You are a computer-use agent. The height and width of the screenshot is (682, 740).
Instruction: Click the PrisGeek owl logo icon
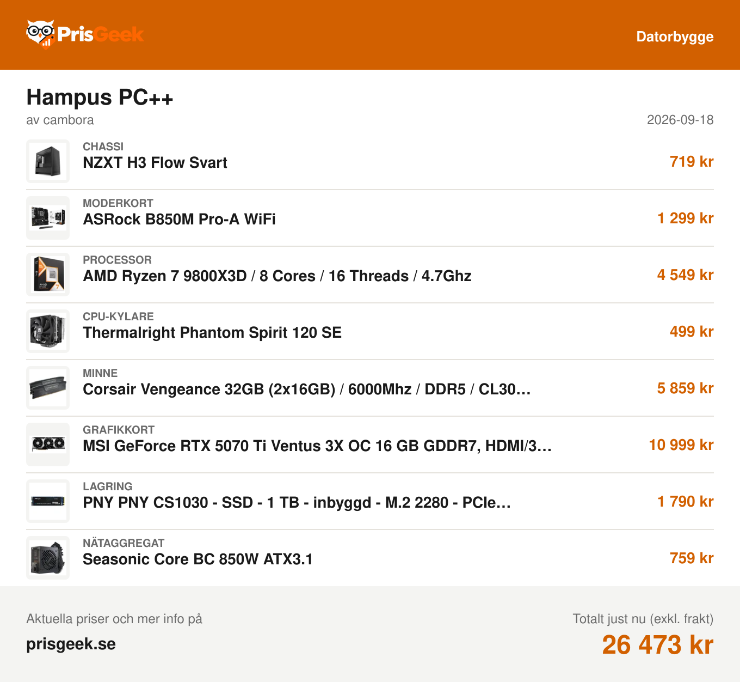tap(41, 35)
